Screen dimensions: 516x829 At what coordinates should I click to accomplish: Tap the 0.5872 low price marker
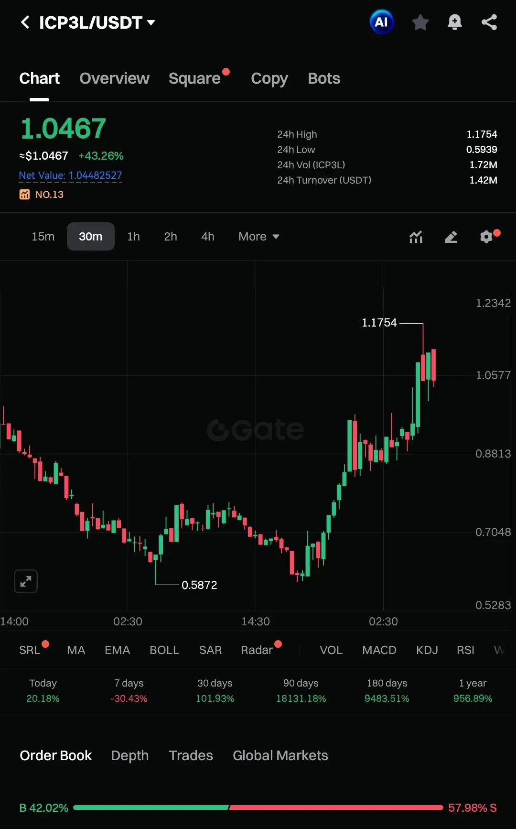[199, 585]
